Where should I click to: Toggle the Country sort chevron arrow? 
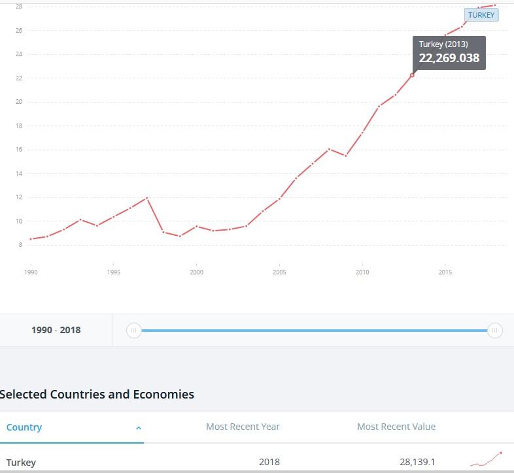click(139, 428)
